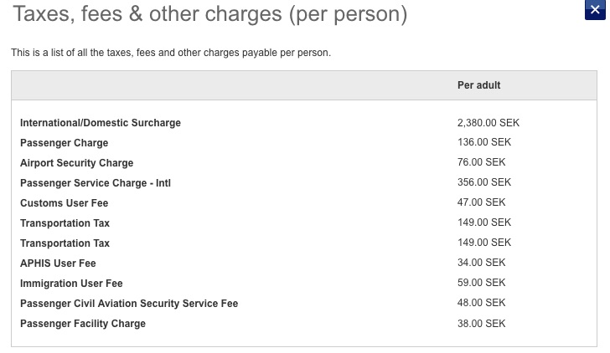Click the dialog title heading text
The width and height of the screenshot is (610, 353).
coord(210,14)
